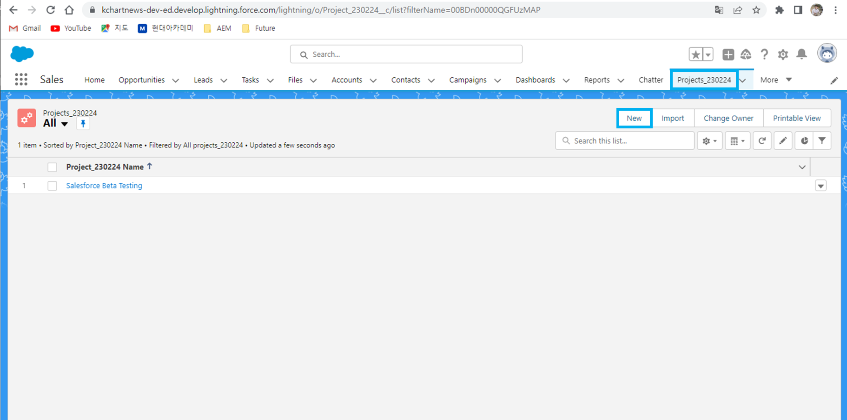The width and height of the screenshot is (847, 420).
Task: Click the Import button
Action: [673, 118]
